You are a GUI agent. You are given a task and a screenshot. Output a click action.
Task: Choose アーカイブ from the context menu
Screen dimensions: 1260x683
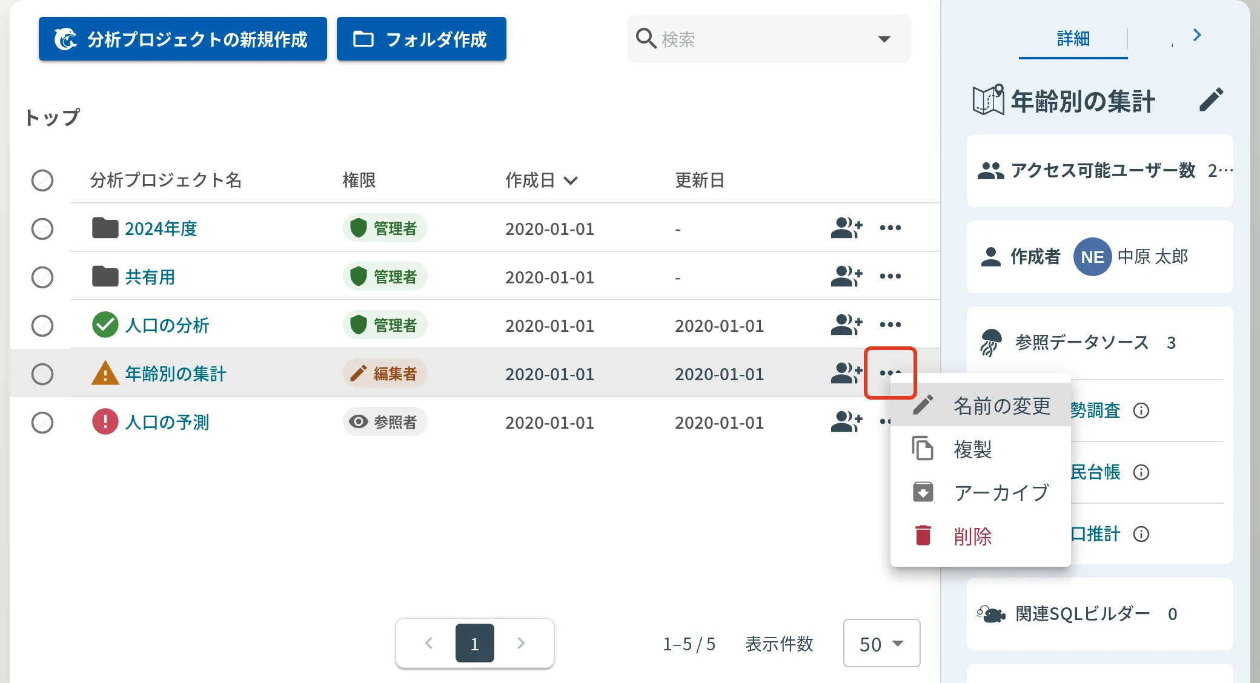(981, 492)
